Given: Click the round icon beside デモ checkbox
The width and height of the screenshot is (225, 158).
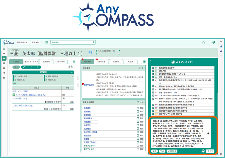Looking at the screenshot, I should tap(203, 151).
